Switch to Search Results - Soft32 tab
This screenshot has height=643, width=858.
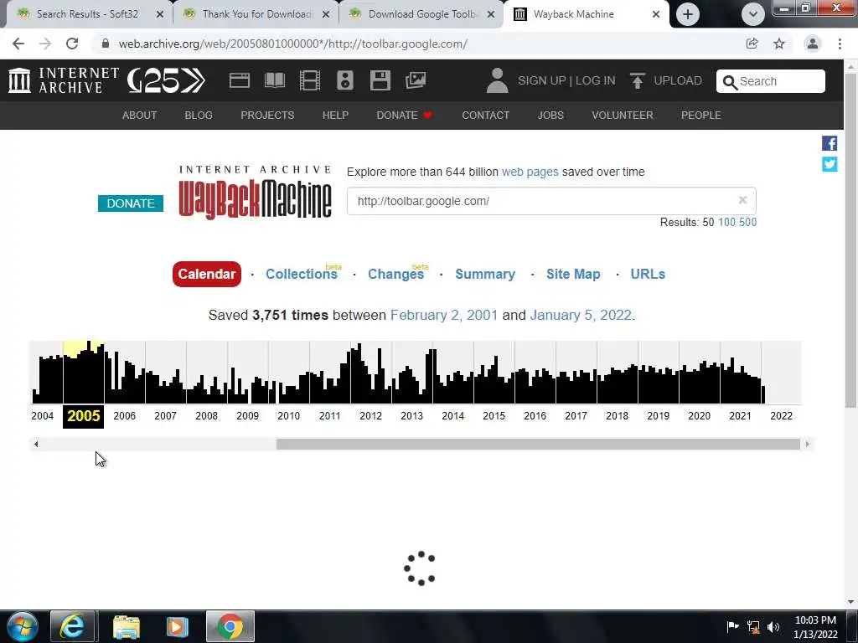pos(86,14)
